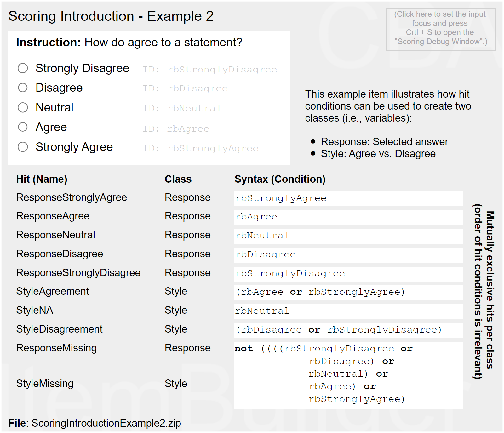Viewport: 504px width, 433px height.
Task: Click the rbAgree syntax condition field
Action: click(x=348, y=217)
